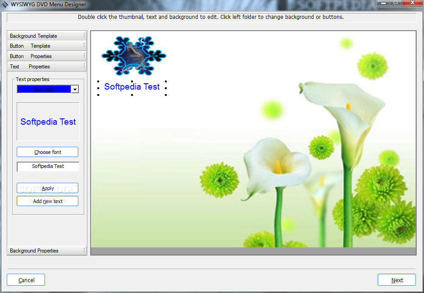424x293 pixels.
Task: Cancel the menu designer
Action: coord(26,280)
